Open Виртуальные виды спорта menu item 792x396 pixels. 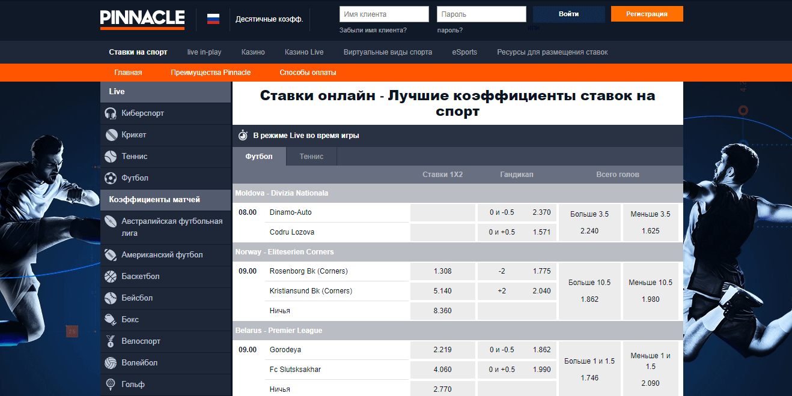388,52
